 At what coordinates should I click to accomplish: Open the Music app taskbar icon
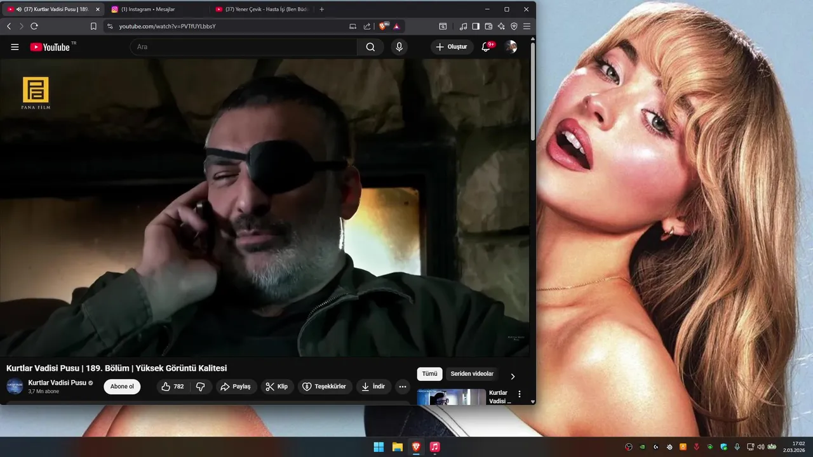pyautogui.click(x=434, y=447)
